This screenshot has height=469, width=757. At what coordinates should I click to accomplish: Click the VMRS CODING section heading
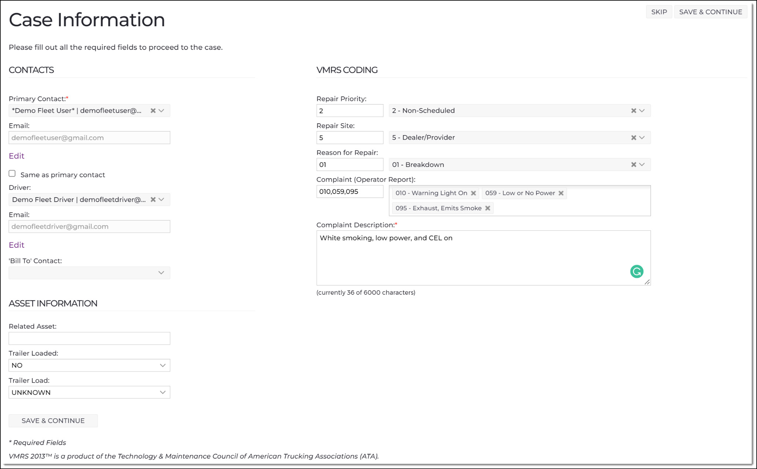[347, 70]
